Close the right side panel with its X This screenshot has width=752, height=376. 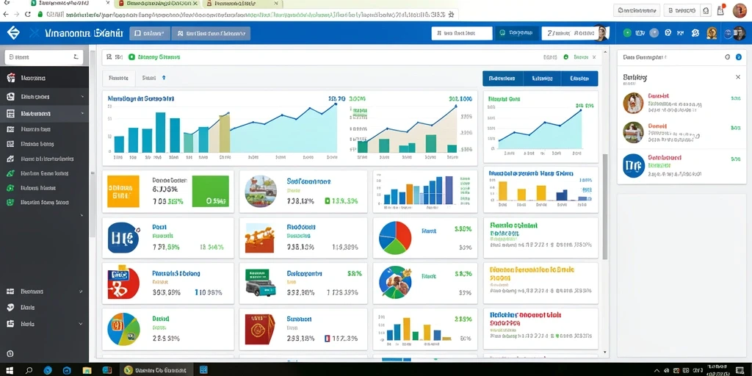(x=738, y=76)
